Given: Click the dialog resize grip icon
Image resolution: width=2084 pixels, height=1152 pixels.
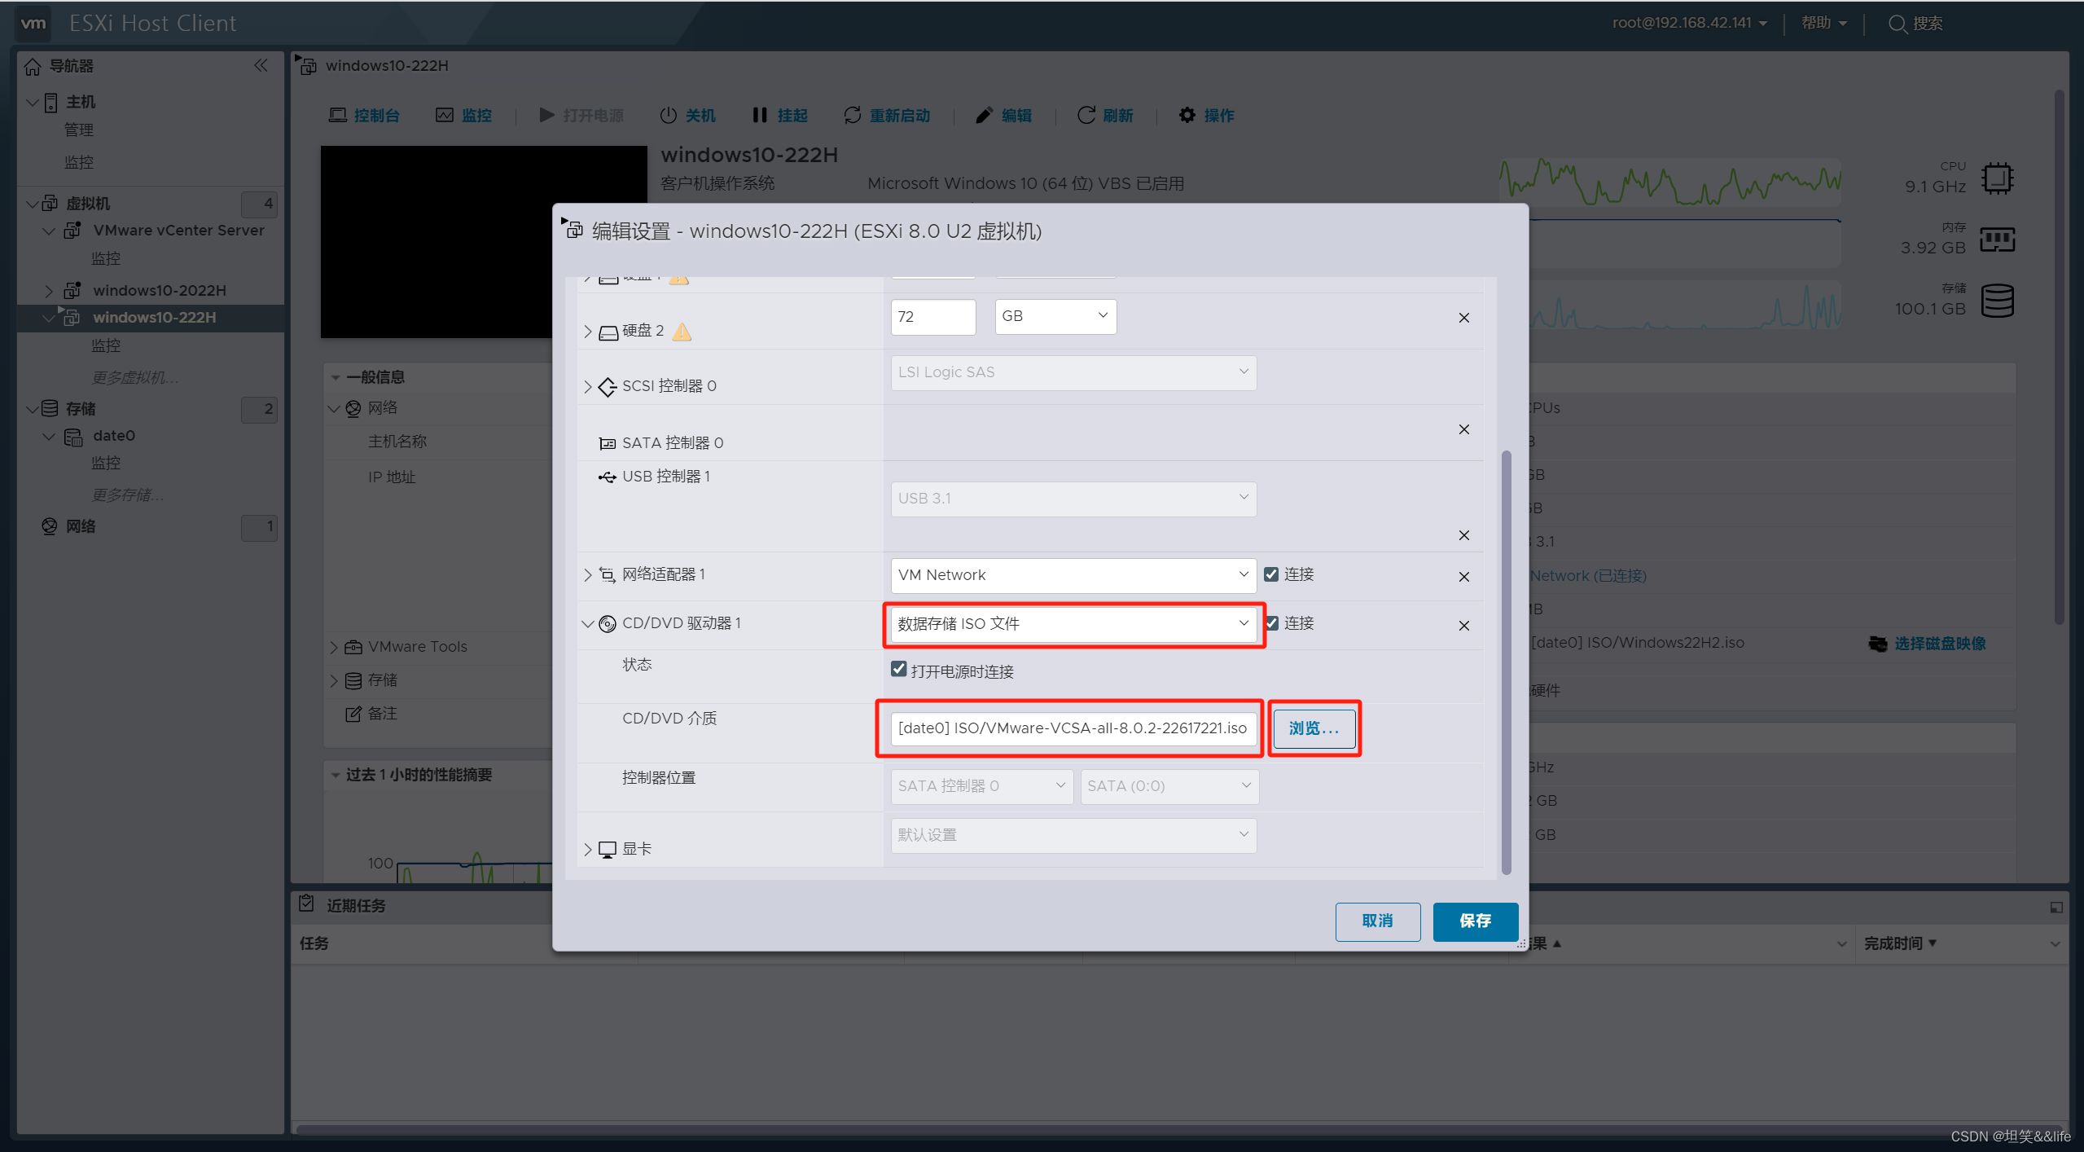Looking at the screenshot, I should [1521, 944].
